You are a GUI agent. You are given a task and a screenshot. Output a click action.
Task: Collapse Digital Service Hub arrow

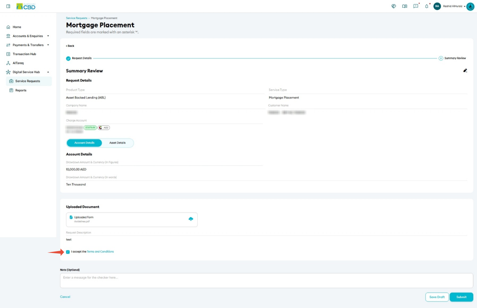pyautogui.click(x=48, y=72)
